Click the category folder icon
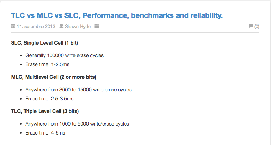Viewport: 271px width, 145px height. tap(97, 26)
